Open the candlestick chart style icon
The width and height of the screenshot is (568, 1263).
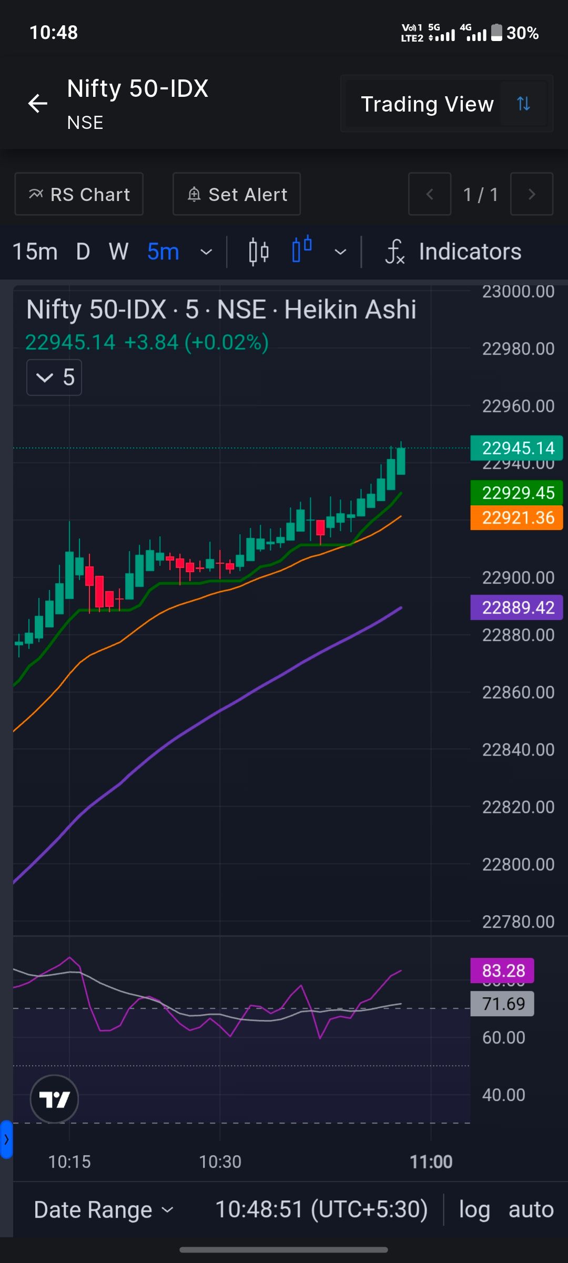pos(259,252)
